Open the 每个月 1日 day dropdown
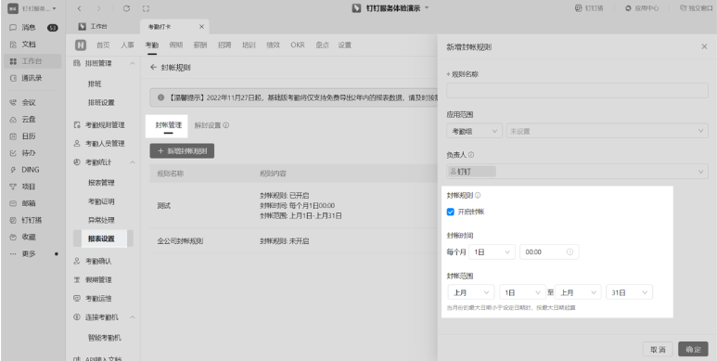The height and width of the screenshot is (361, 717). point(492,252)
